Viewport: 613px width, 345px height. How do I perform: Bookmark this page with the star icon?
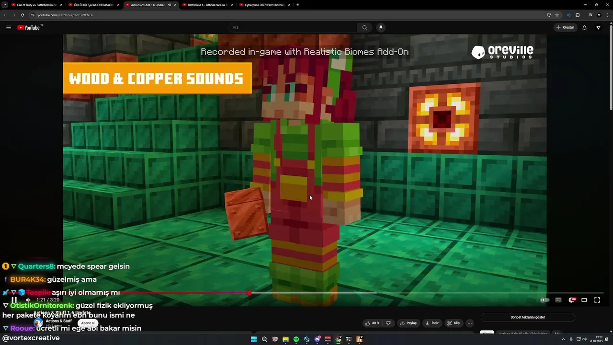557,15
